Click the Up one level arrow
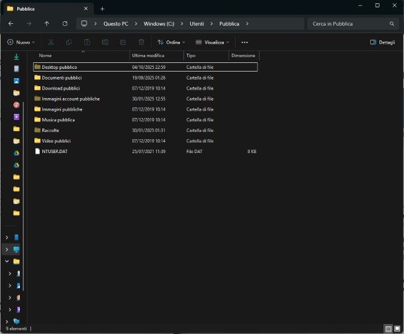Viewport: 404px width, 334px height. (x=46, y=23)
